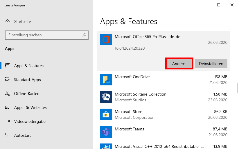This screenshot has height=149, width=239.
Task: Click the Microsoft Solitaire Collection icon
Action: tap(106, 97)
